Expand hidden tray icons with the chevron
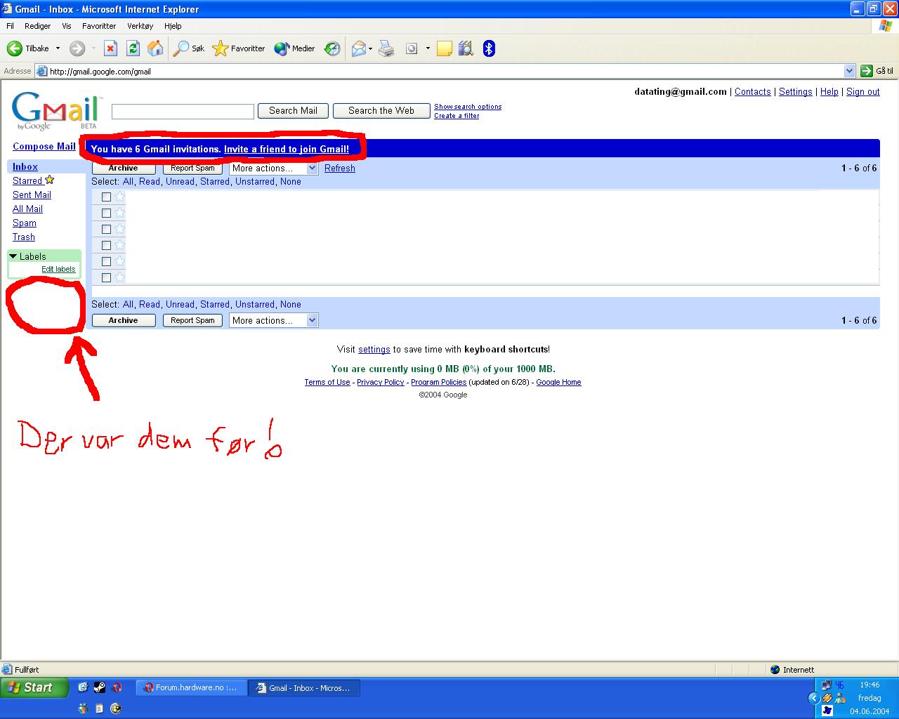899x719 pixels. tap(813, 698)
